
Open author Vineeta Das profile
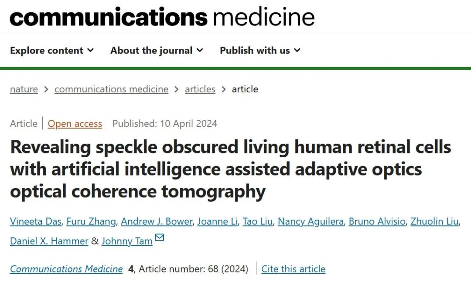(36, 222)
